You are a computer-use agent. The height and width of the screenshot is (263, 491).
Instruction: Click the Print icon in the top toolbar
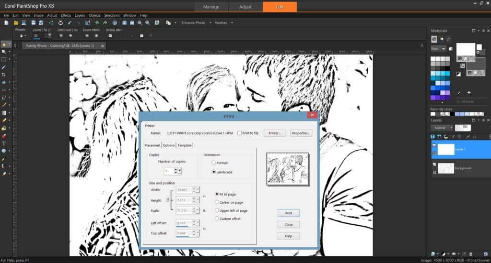pos(60,22)
